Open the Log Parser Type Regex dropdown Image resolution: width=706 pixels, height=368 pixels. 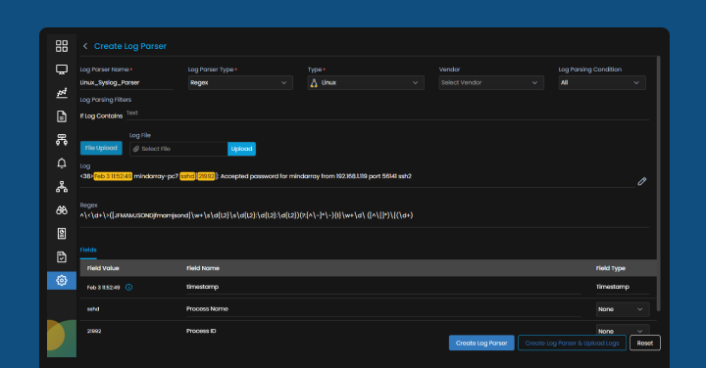click(x=240, y=82)
